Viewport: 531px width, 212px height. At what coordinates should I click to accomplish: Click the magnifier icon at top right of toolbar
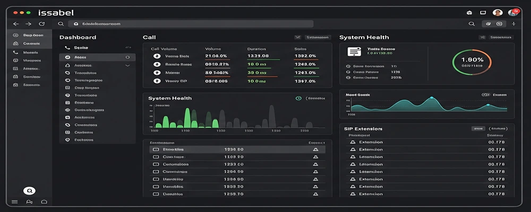472,24
